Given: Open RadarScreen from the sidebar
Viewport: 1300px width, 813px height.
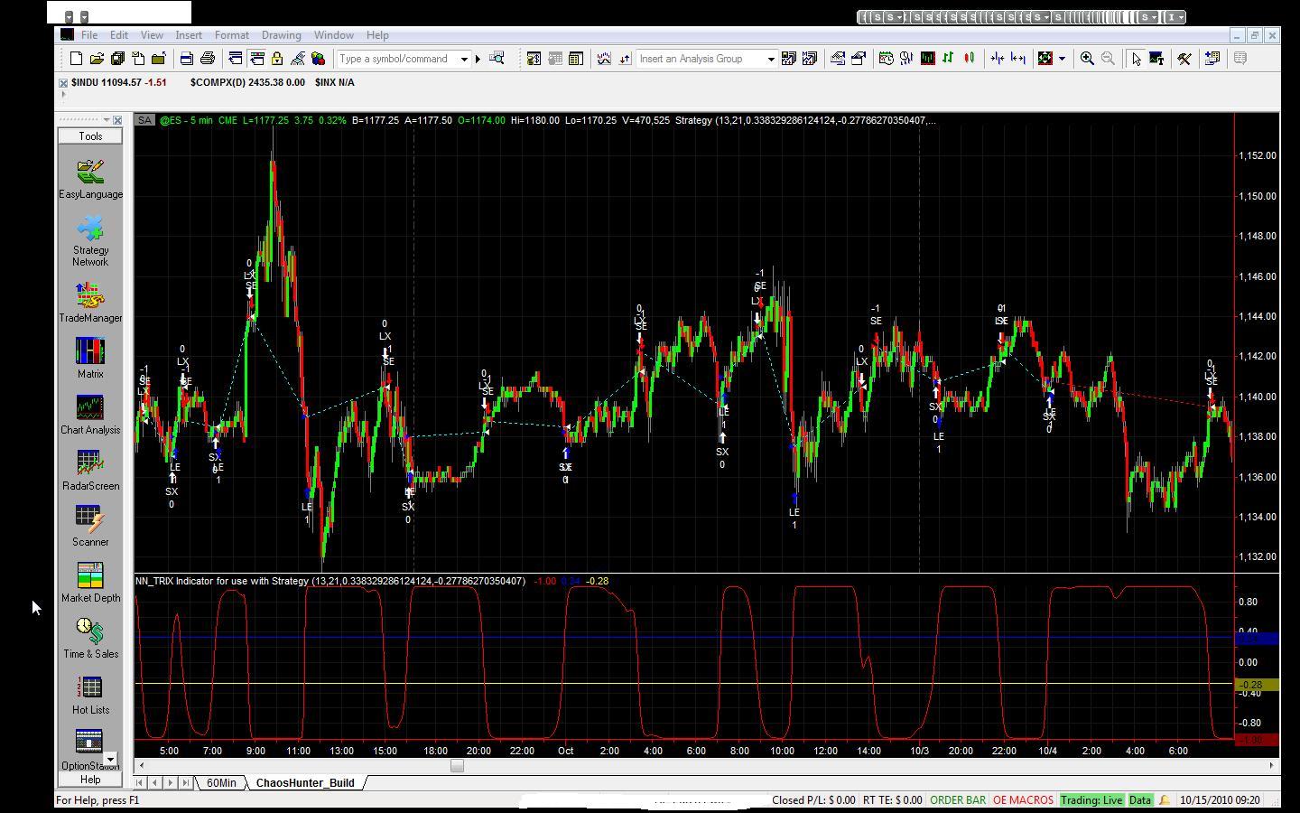Looking at the screenshot, I should (x=90, y=471).
